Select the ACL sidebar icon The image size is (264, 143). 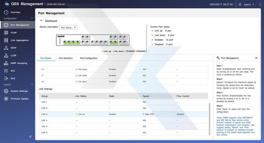click(x=6, y=71)
